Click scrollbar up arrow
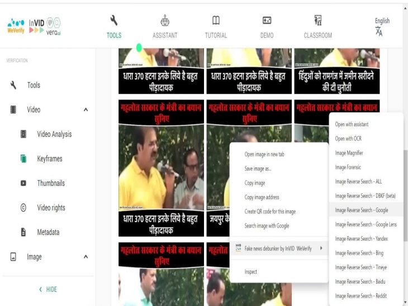The height and width of the screenshot is (306, 408). [x=405, y=8]
